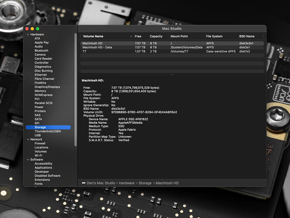The image size is (290, 218).
Task: Click Storage in the path bar
Action: 145,183
